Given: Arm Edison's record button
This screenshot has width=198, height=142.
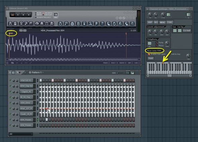Looking at the screenshot, I should point(29,15).
